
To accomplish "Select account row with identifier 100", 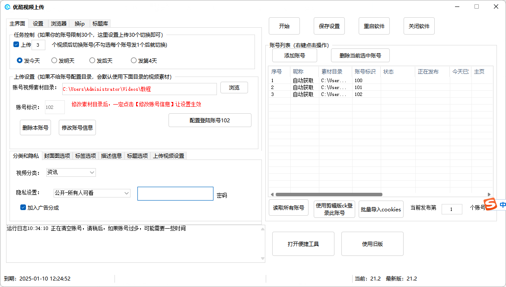I will click(x=380, y=80).
